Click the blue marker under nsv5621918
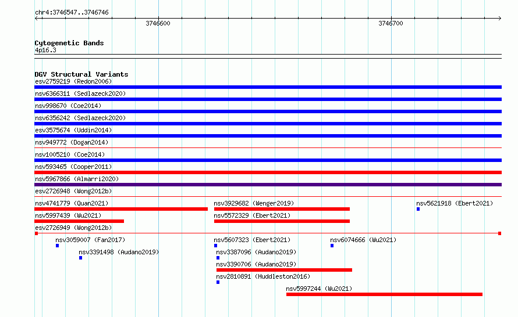 coord(418,209)
